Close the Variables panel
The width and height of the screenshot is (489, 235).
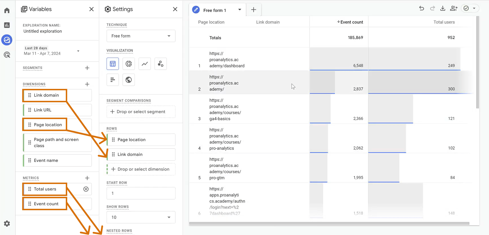coord(91,9)
